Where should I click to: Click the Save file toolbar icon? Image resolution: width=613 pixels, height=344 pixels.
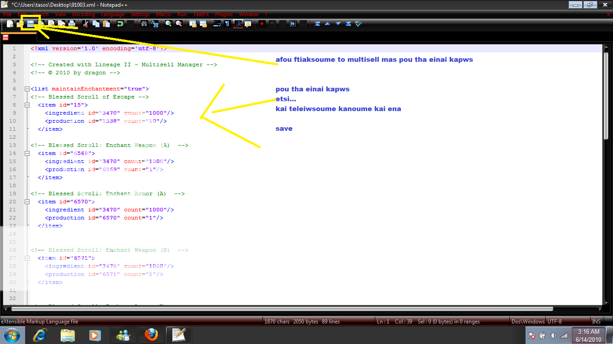click(30, 24)
